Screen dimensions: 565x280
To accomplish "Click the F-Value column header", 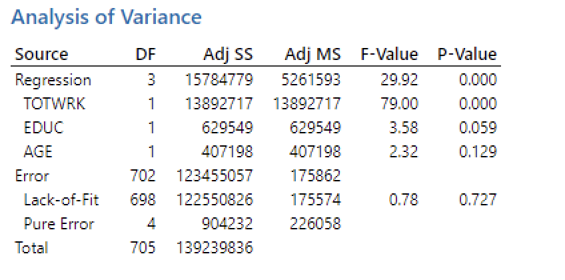I will (x=389, y=55).
